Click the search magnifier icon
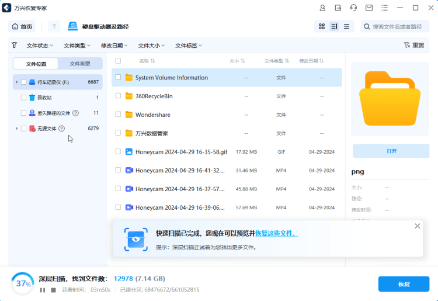Screen dimensions: 438x301 367,26
